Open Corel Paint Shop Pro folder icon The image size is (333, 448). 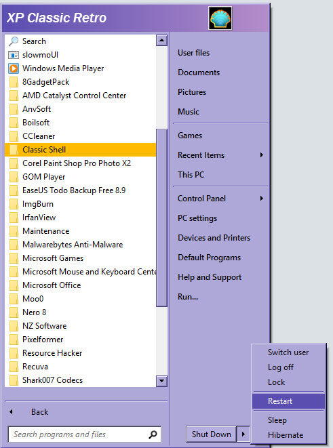[x=14, y=163]
